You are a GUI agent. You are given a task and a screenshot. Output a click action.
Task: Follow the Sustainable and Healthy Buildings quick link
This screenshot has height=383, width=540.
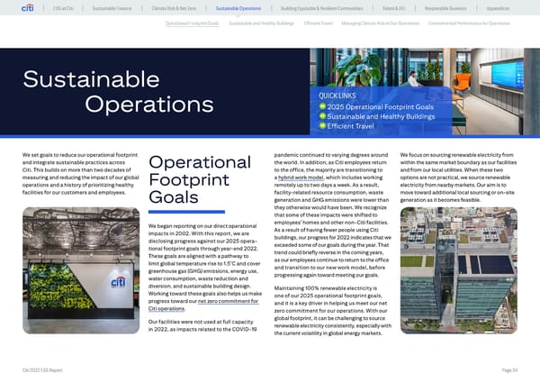click(375, 117)
